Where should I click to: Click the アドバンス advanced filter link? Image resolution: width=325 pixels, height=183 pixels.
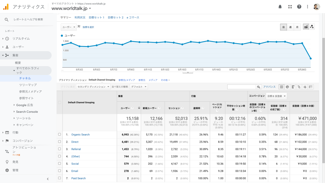tap(269, 87)
